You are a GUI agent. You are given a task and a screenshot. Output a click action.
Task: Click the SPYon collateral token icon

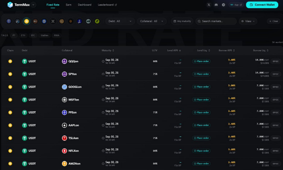pos(64,74)
